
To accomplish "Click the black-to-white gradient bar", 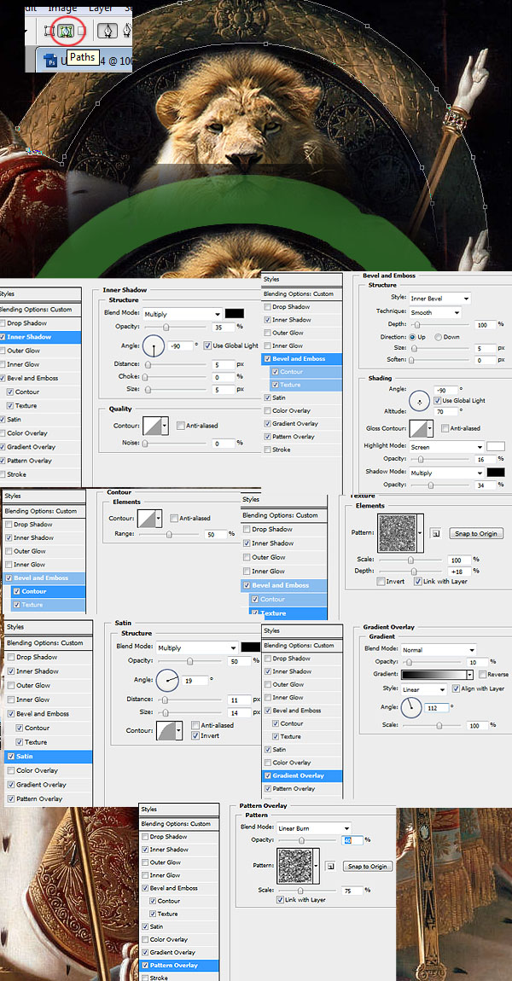I will tap(433, 675).
